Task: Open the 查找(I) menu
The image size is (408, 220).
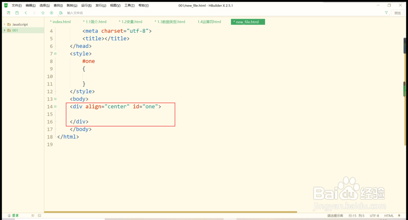Action: pyautogui.click(x=58, y=5)
